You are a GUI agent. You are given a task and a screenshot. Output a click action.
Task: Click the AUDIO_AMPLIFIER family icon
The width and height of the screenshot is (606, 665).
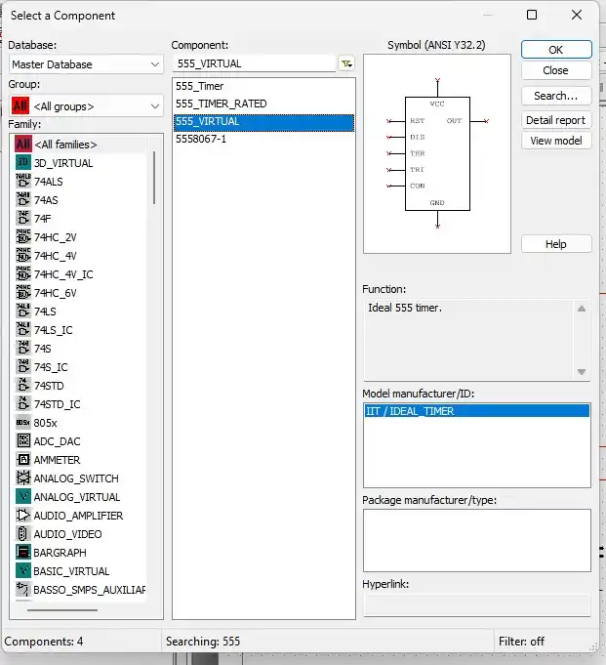(23, 516)
